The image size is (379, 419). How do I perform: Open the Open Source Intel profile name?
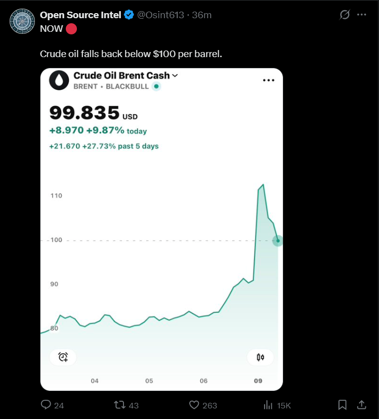80,15
